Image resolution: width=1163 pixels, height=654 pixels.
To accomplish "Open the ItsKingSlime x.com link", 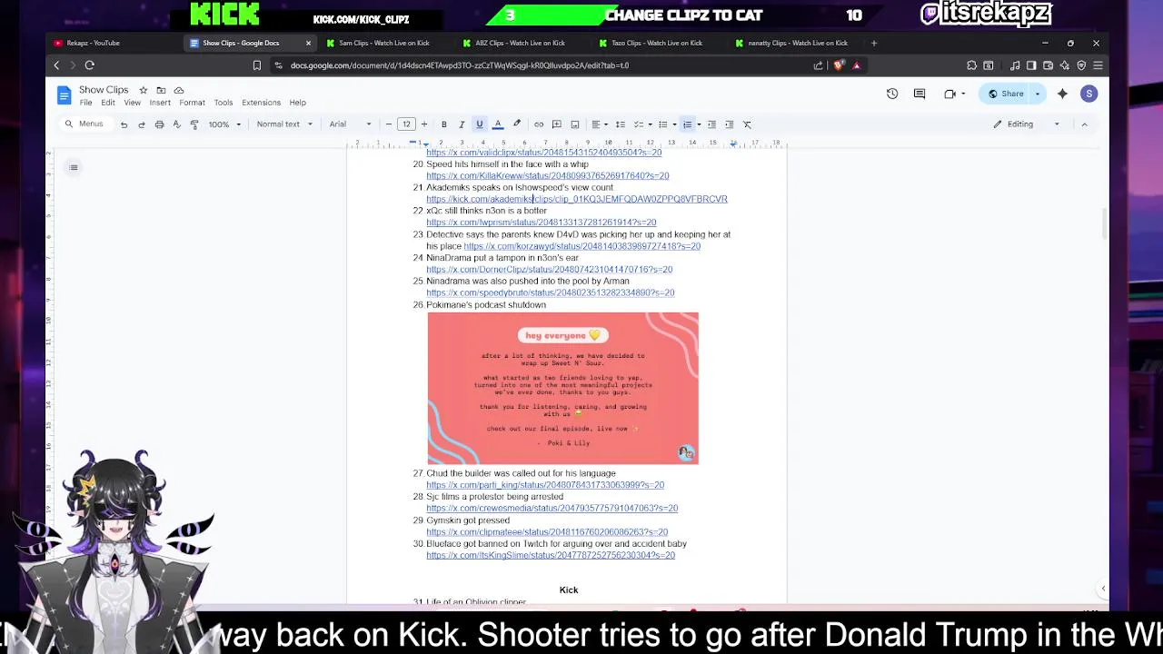I will pos(551,555).
